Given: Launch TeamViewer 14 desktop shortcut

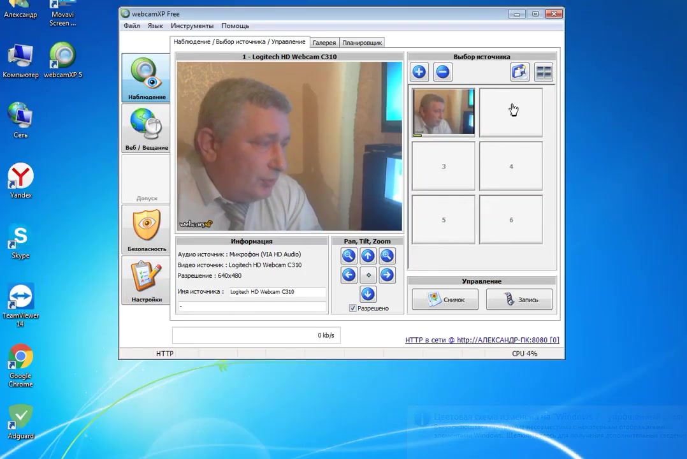Looking at the screenshot, I should click(20, 305).
